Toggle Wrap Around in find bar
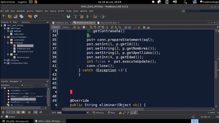The height and width of the screenshot is (123, 219). click(x=136, y=113)
